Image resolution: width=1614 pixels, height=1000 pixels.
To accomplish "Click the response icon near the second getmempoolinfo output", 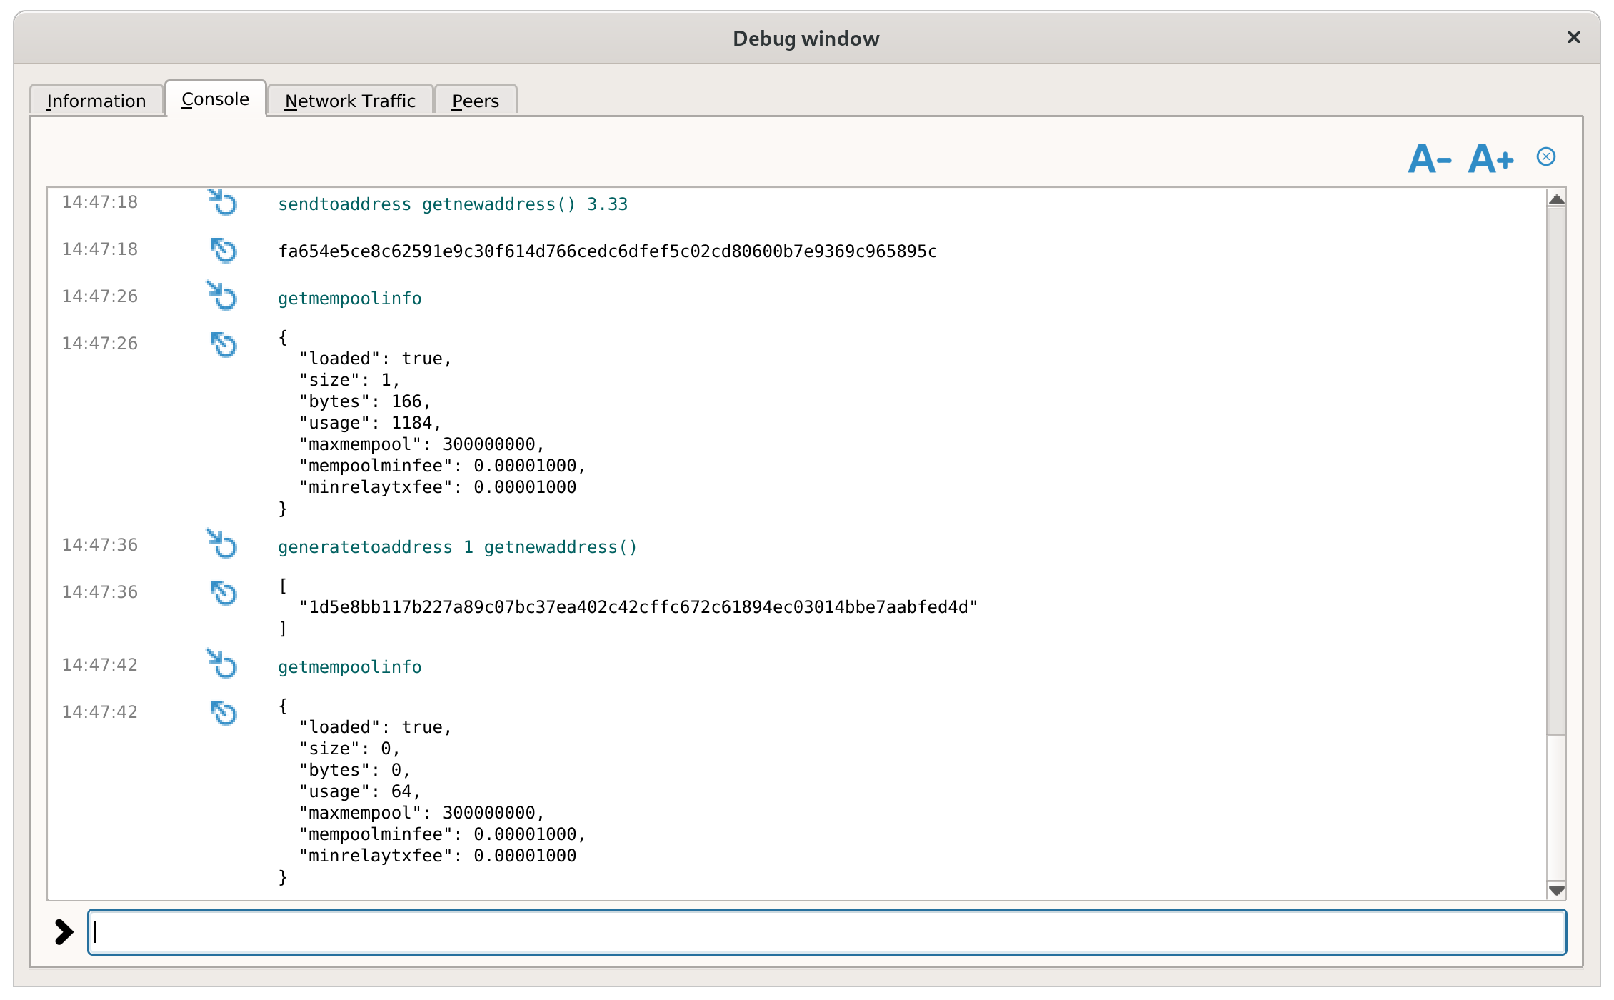I will click(224, 713).
